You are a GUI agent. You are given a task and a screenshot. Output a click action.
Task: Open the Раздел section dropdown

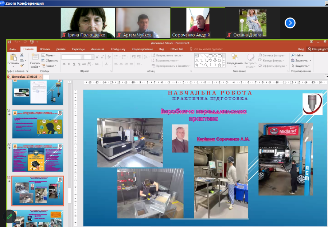50,66
